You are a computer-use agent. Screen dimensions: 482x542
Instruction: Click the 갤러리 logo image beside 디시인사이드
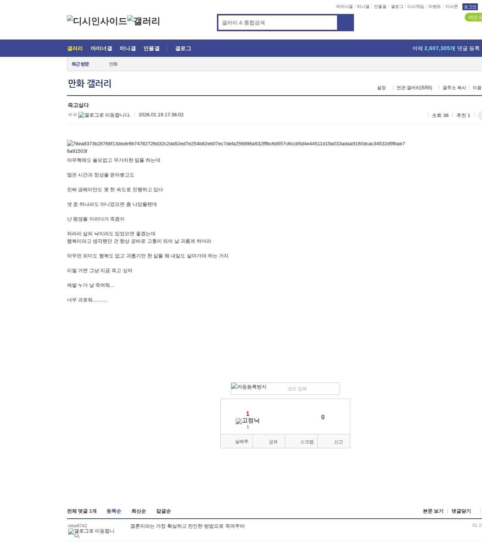click(144, 21)
